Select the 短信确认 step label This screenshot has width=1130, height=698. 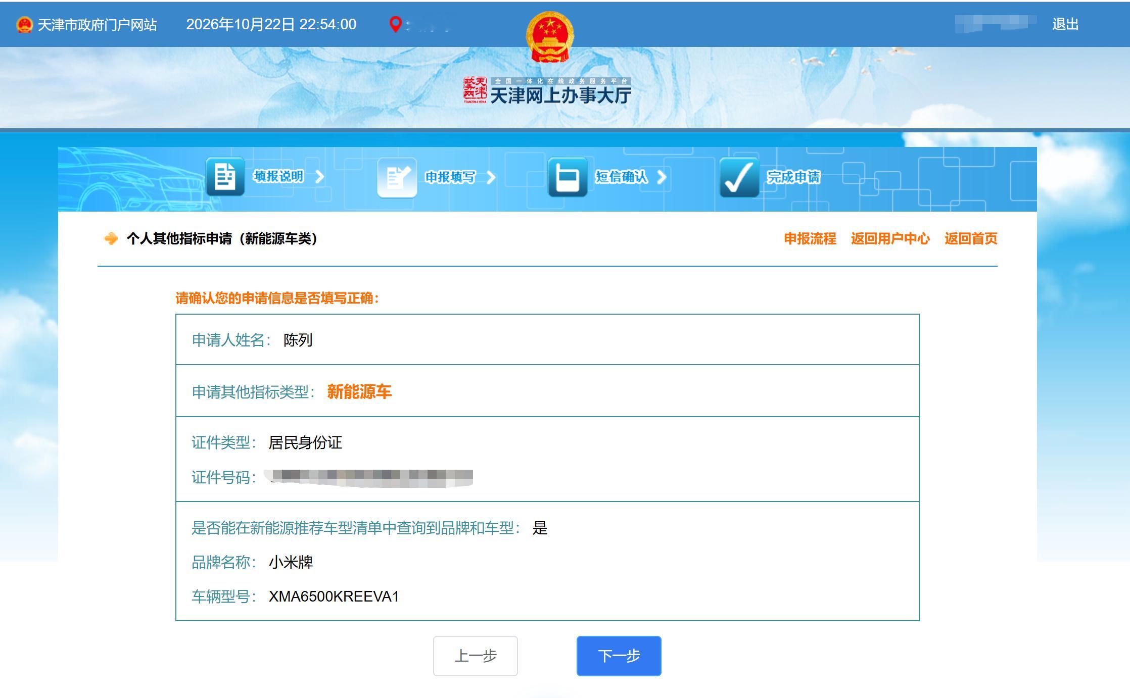click(621, 177)
